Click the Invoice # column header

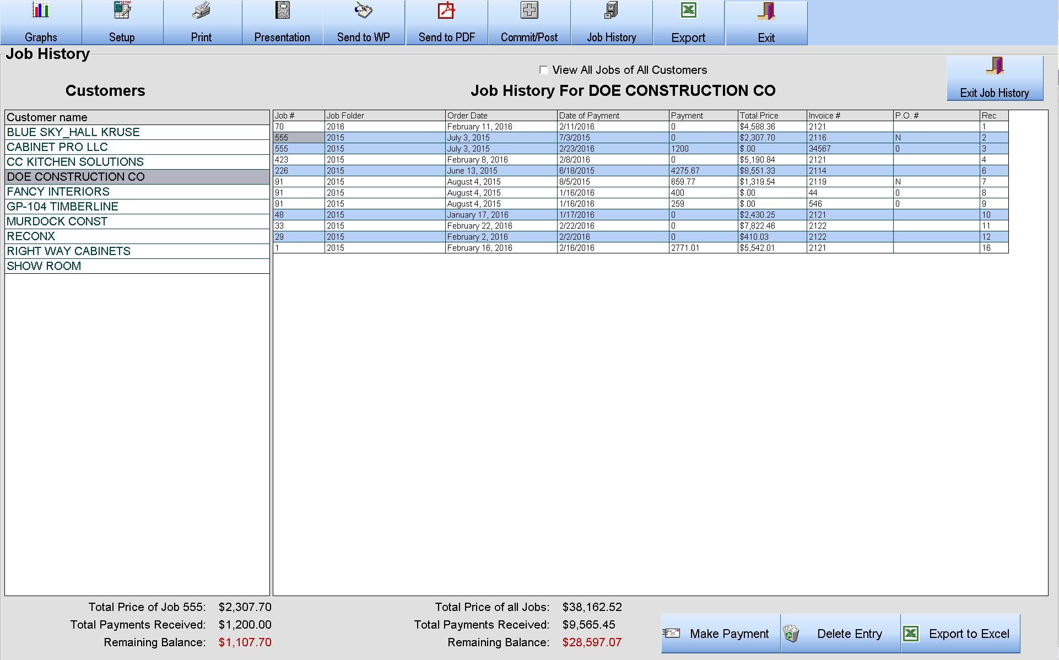(850, 116)
